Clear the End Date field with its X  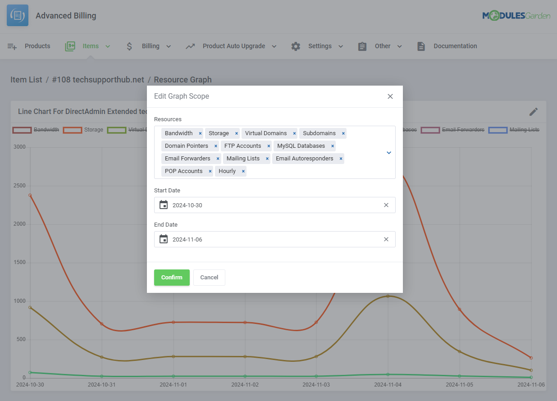[x=386, y=239]
